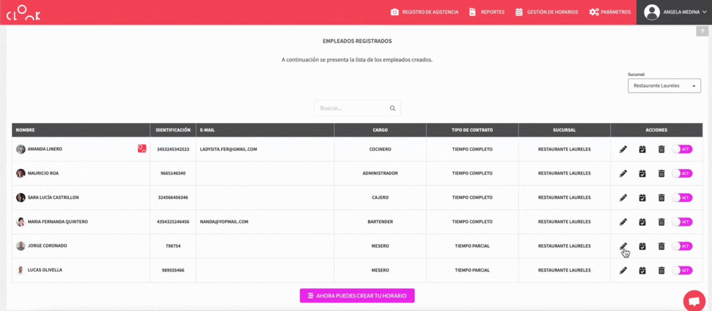Open schedule calendar icon for Amanda Linero
Image resolution: width=712 pixels, height=311 pixels.
pyautogui.click(x=642, y=149)
